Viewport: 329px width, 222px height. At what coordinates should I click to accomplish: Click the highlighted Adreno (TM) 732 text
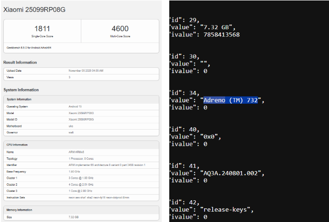point(230,100)
